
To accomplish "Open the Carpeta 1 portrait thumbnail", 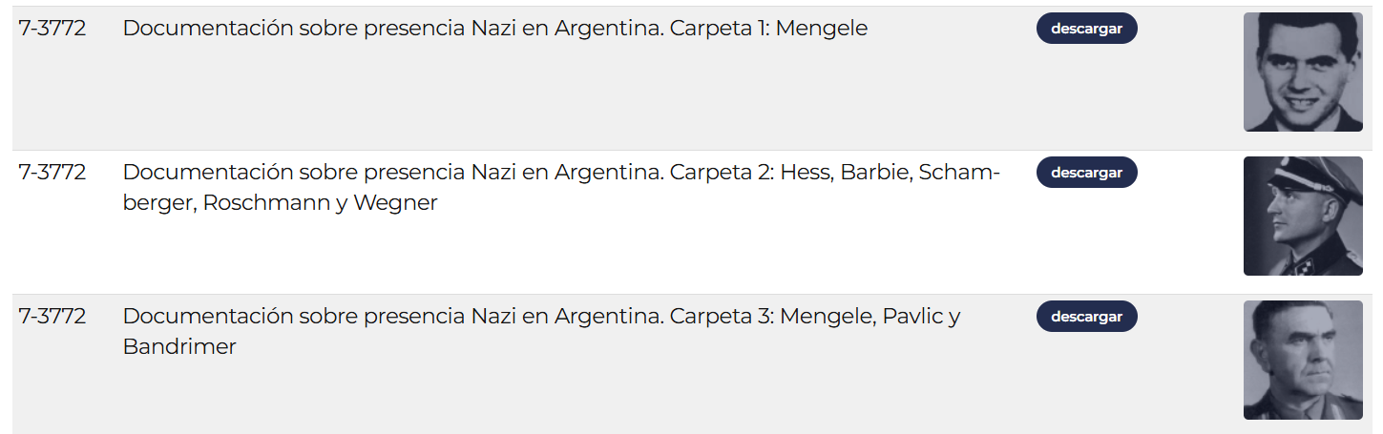I will [1303, 72].
